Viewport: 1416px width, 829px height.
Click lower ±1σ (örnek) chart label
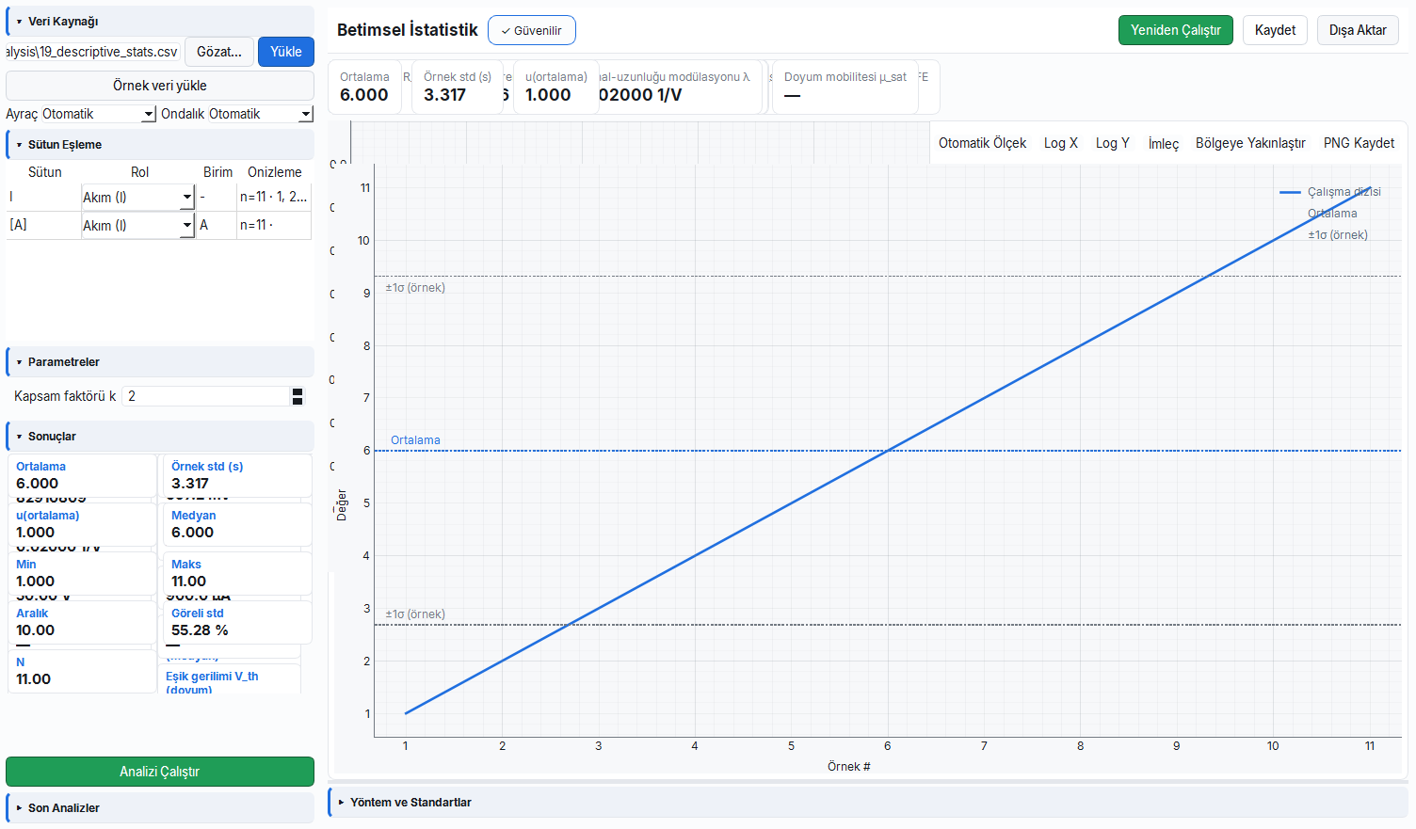pyautogui.click(x=415, y=614)
